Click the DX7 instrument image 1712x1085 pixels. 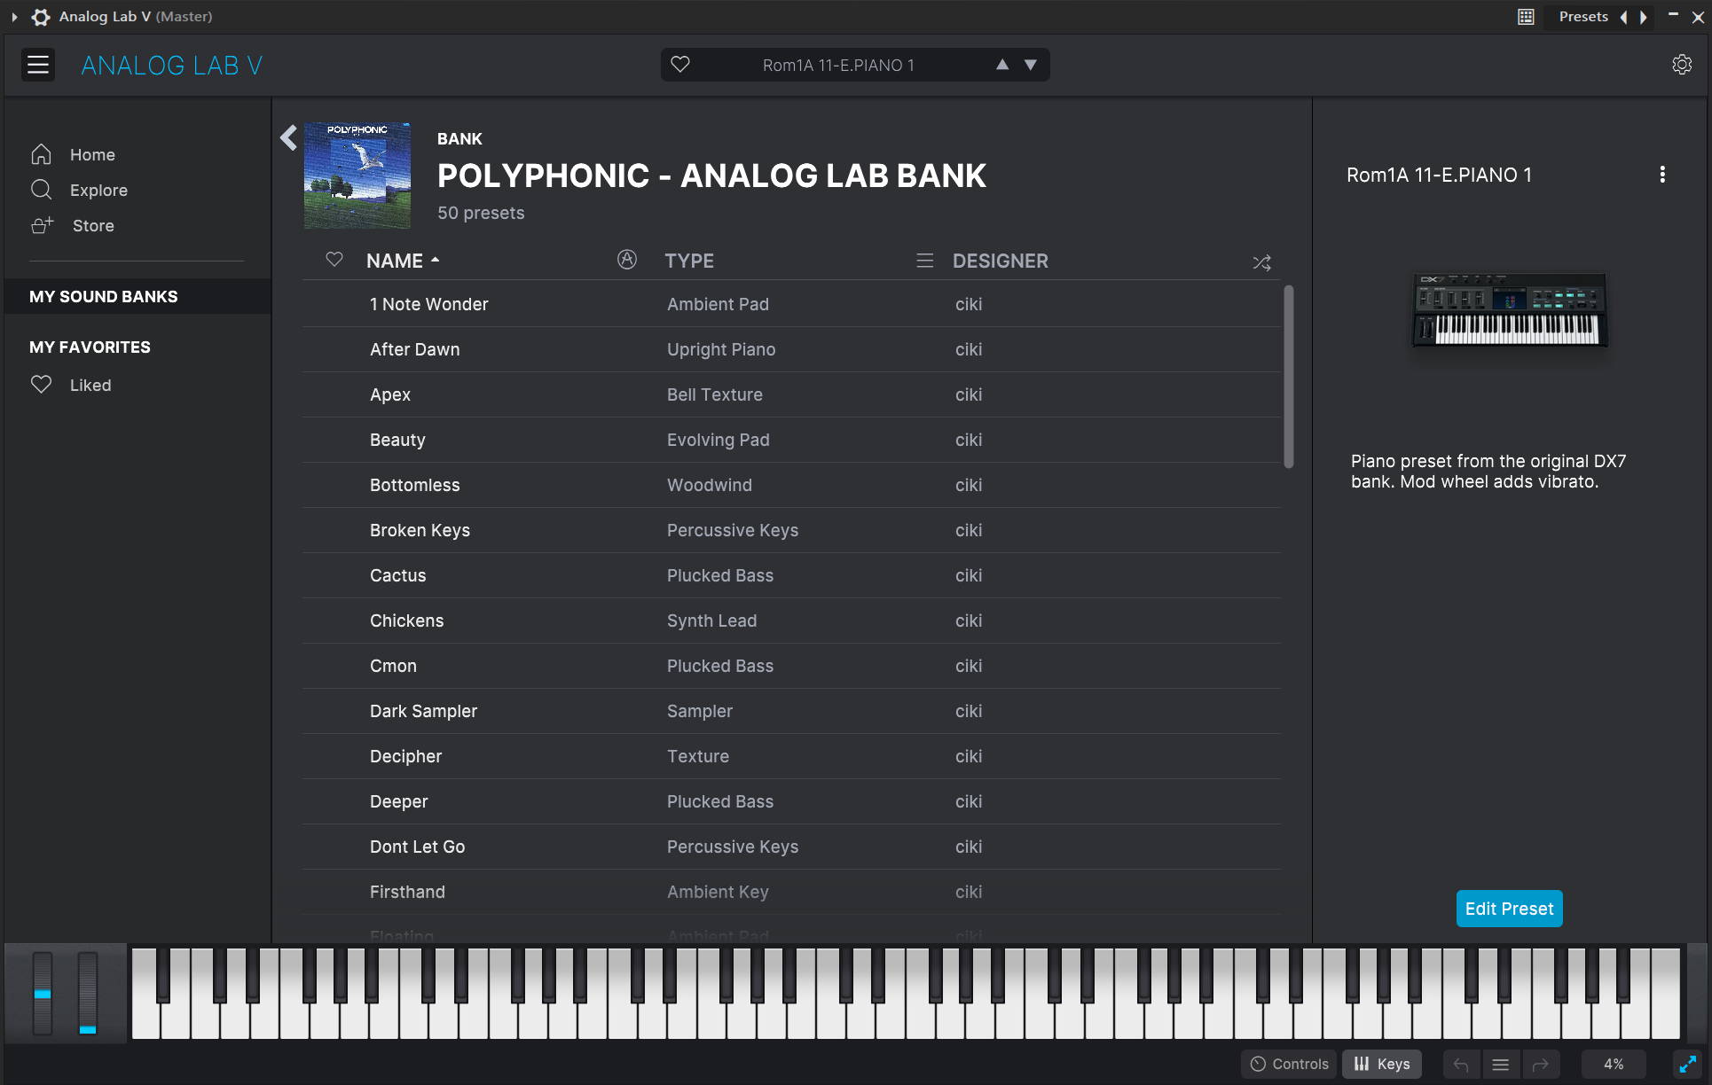coord(1510,309)
